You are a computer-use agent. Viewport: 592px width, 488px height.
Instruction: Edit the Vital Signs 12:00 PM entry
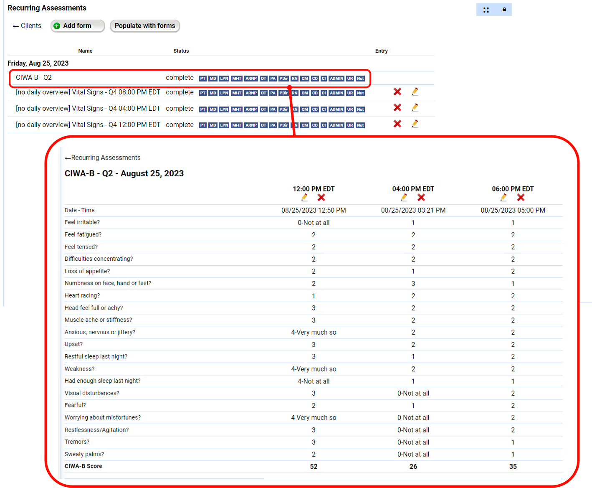415,124
